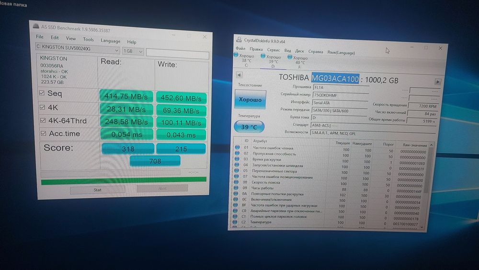The height and width of the screenshot is (270, 479).
Task: Select the D: drive 39 °C tab
Action: [x=273, y=61]
